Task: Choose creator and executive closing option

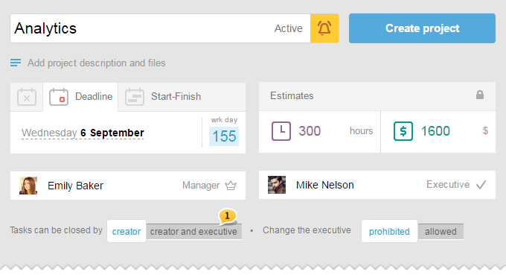Action: (193, 232)
